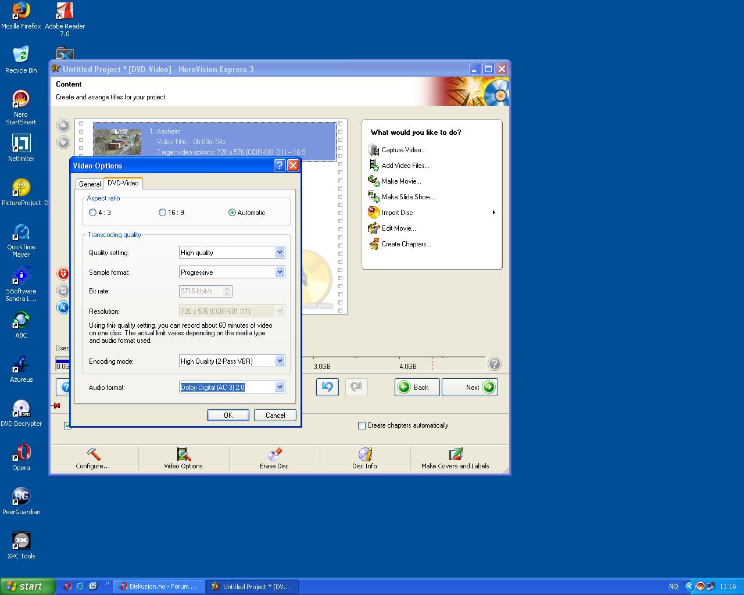
Task: Click Video Options dialog help button
Action: pos(280,166)
